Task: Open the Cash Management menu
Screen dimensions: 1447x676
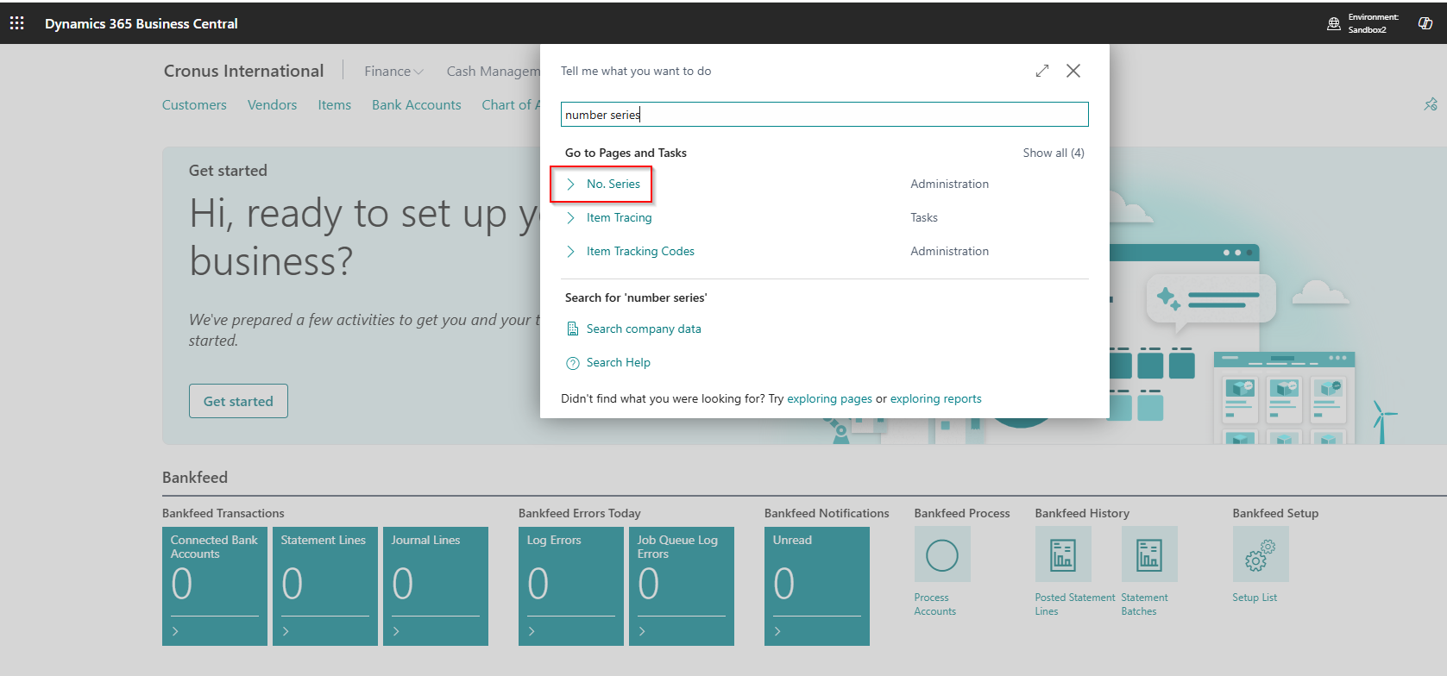Action: [x=493, y=72]
